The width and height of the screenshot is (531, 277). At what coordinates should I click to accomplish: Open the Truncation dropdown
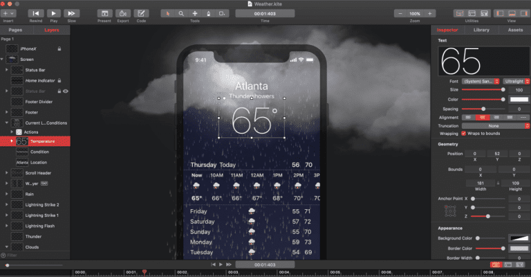pyautogui.click(x=493, y=125)
